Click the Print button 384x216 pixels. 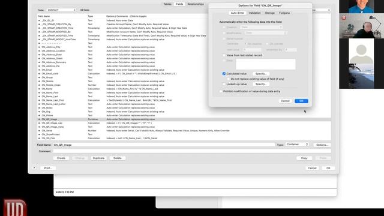point(48,168)
